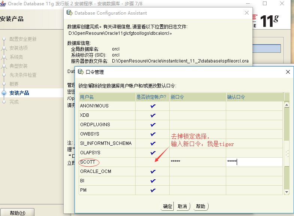294x216 pixels.
Task: Toggle lock checkbox for XDB account
Action: [153, 115]
